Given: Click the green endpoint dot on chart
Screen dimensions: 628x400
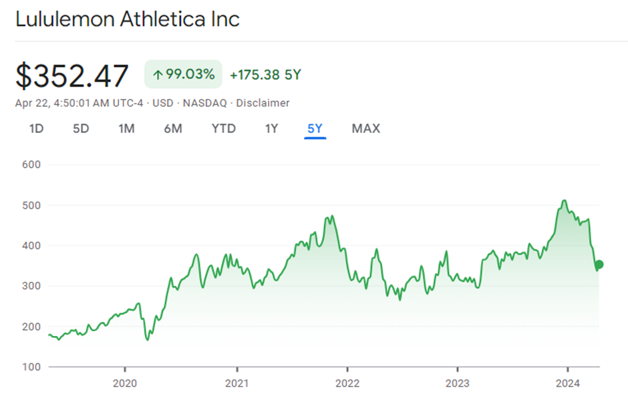Looking at the screenshot, I should 599,264.
